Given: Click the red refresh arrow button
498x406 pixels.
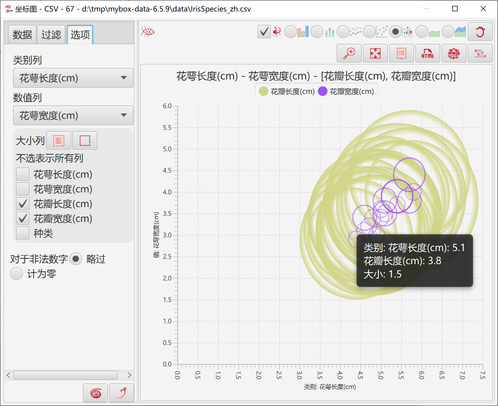Looking at the screenshot, I should click(x=480, y=32).
